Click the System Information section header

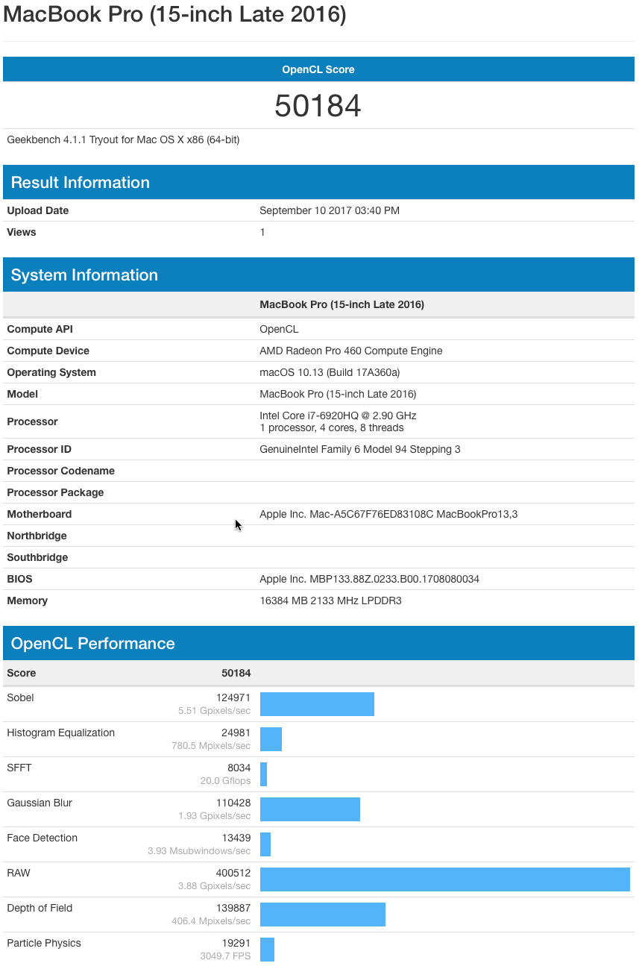(x=318, y=275)
